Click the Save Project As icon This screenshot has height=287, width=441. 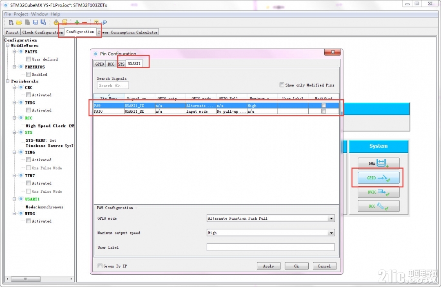pyautogui.click(x=43, y=22)
